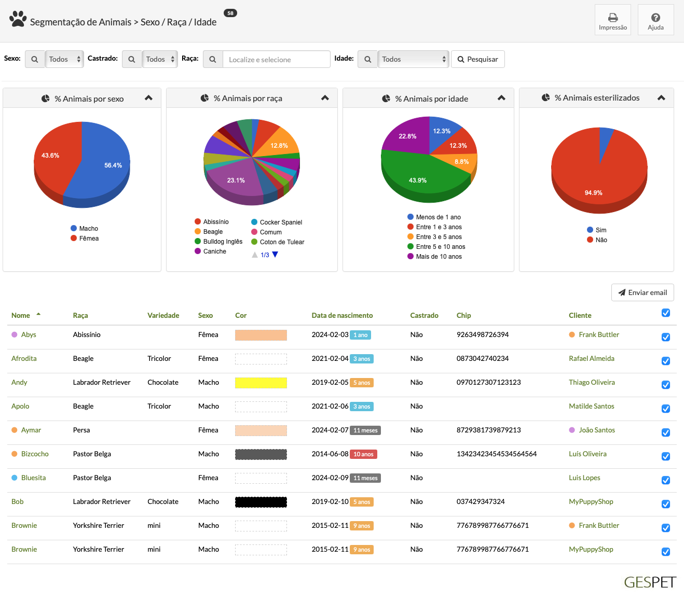Click the magnifier icon beside Castrado
684x602 pixels.
coord(132,60)
